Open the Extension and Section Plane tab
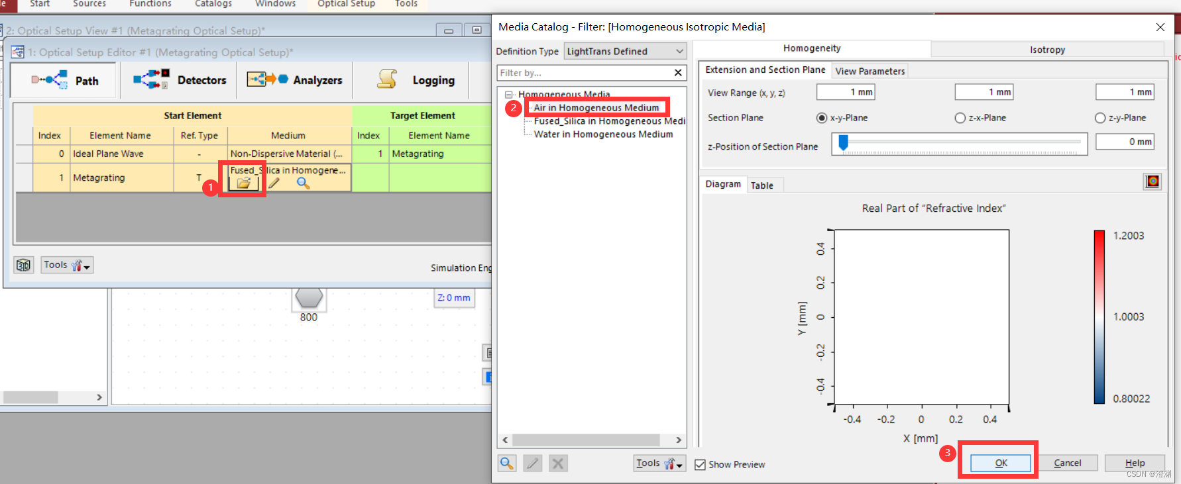Viewport: 1181px width, 484px height. (765, 70)
